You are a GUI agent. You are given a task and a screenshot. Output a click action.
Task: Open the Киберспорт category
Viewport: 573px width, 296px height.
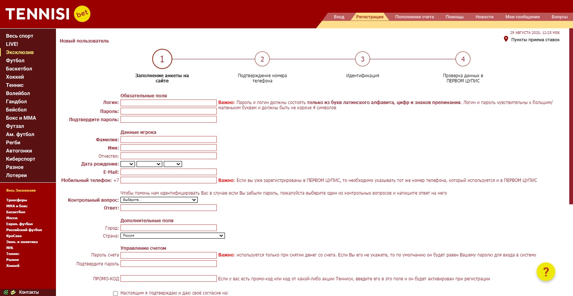[21, 159]
